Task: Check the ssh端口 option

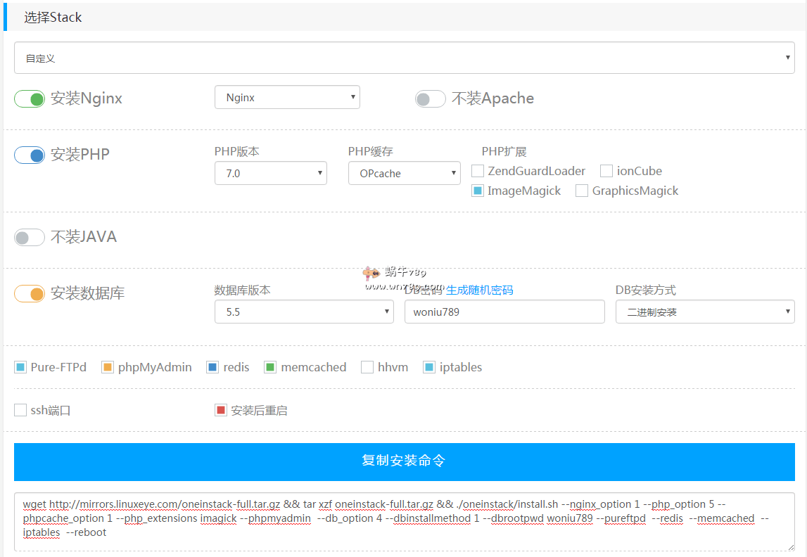Action: (x=20, y=409)
